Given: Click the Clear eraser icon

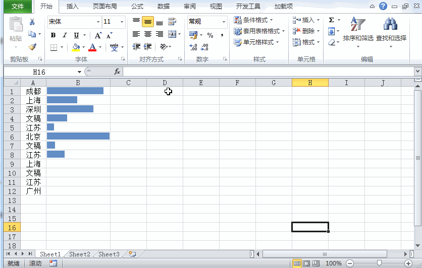Looking at the screenshot, I should pyautogui.click(x=332, y=42).
